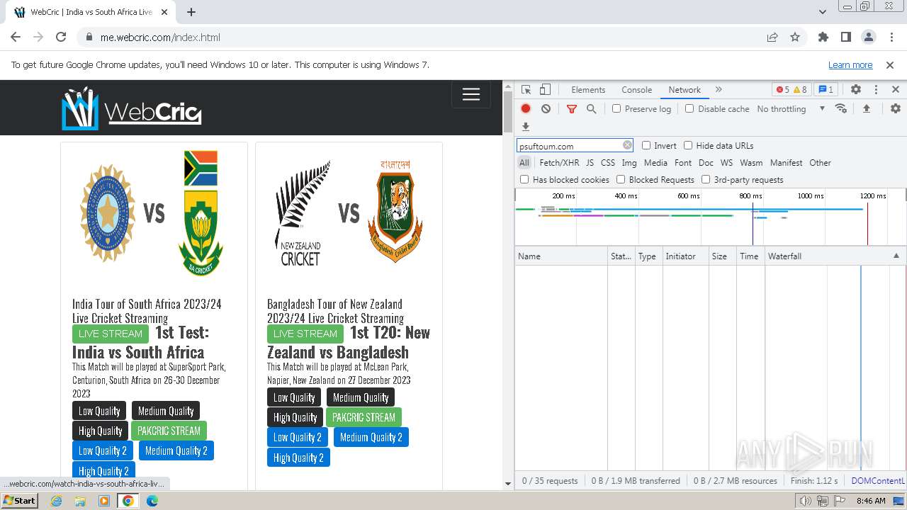907x510 pixels.
Task: Import HAR file upload arrow
Action: pos(866,108)
